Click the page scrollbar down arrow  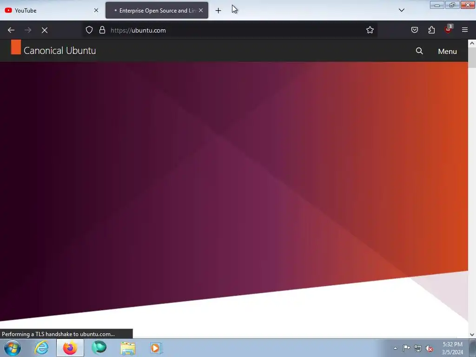click(x=472, y=334)
